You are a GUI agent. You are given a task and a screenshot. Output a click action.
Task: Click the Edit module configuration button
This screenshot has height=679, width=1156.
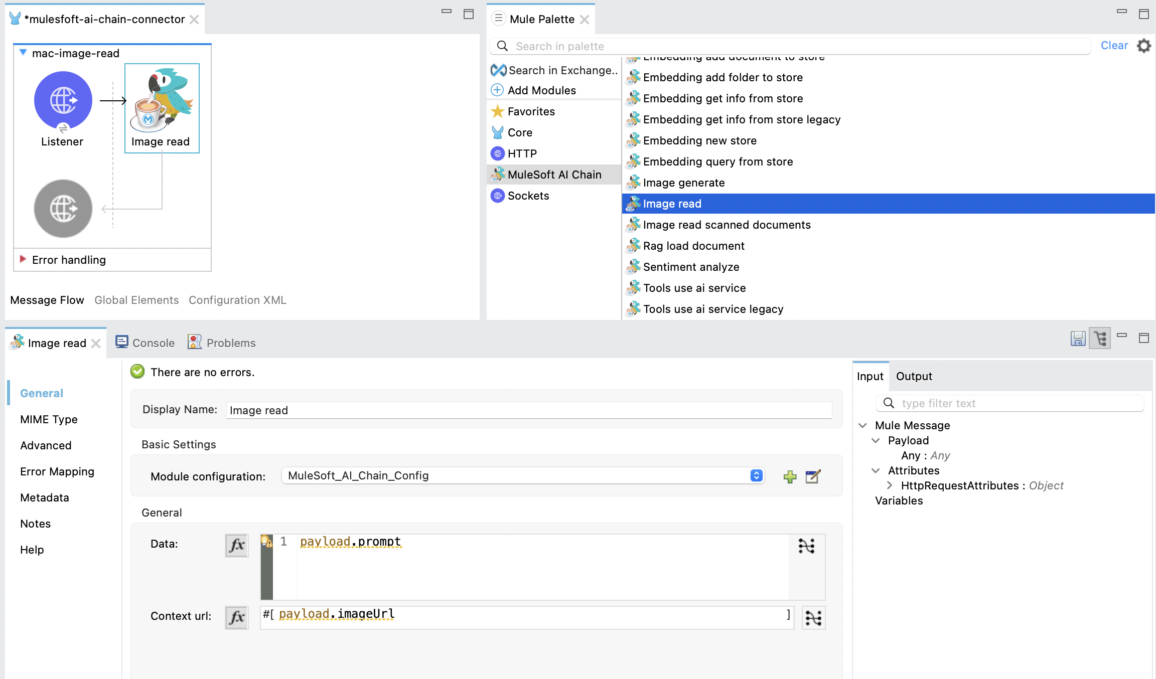[813, 474]
